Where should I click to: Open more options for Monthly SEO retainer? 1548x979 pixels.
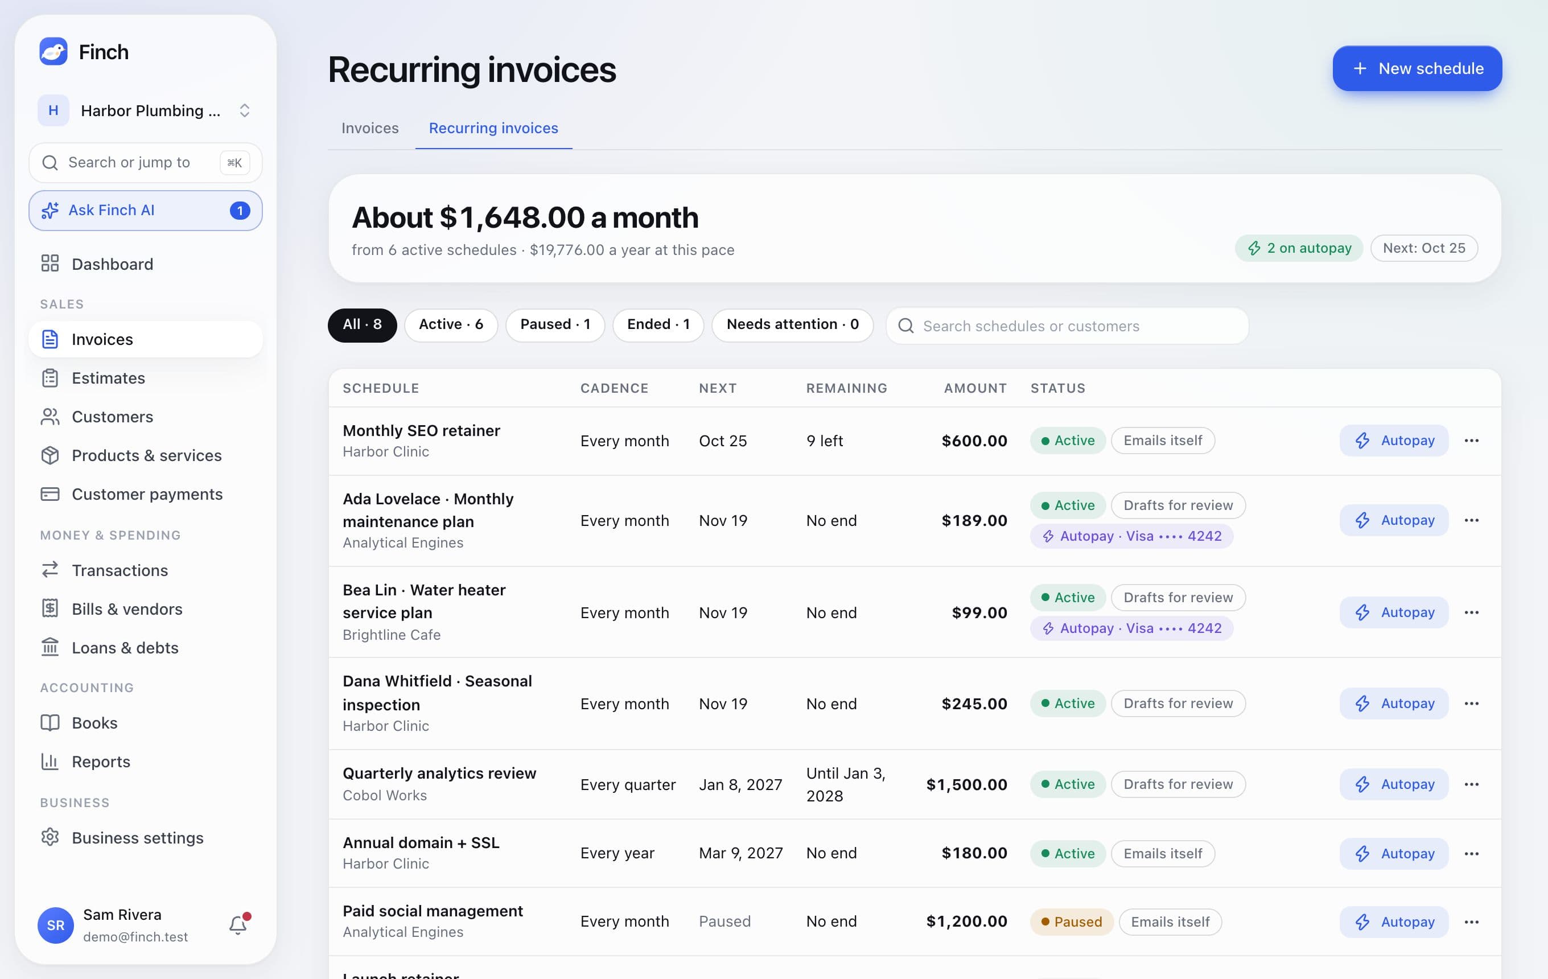point(1472,441)
